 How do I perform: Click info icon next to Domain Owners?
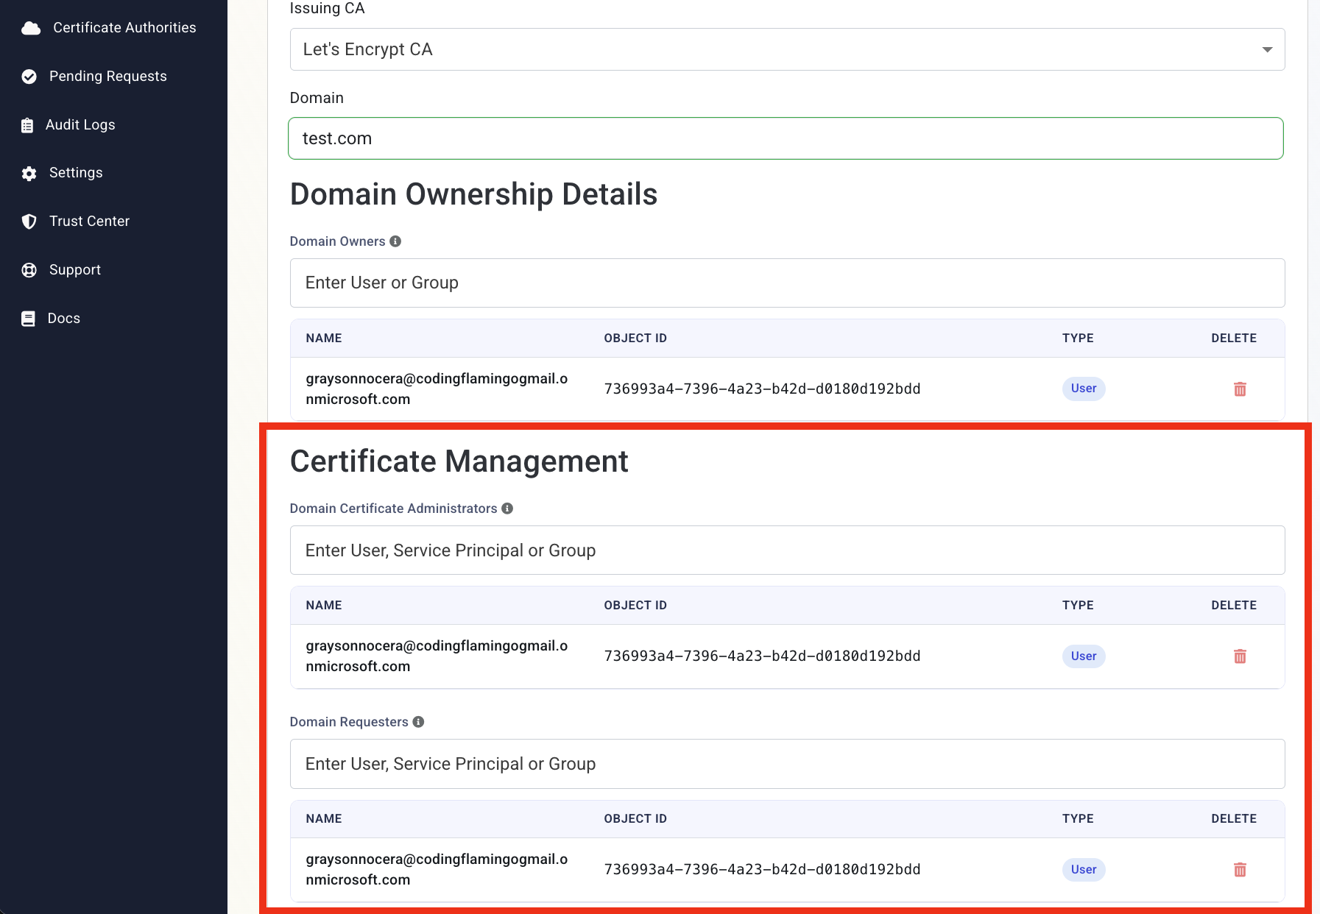pos(395,241)
